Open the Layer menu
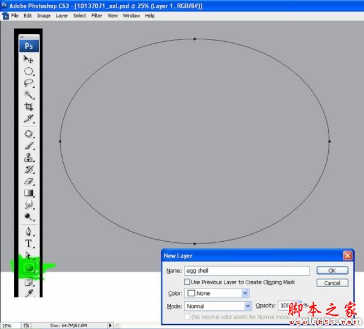Image resolution: width=364 pixels, height=329 pixels. tap(61, 16)
